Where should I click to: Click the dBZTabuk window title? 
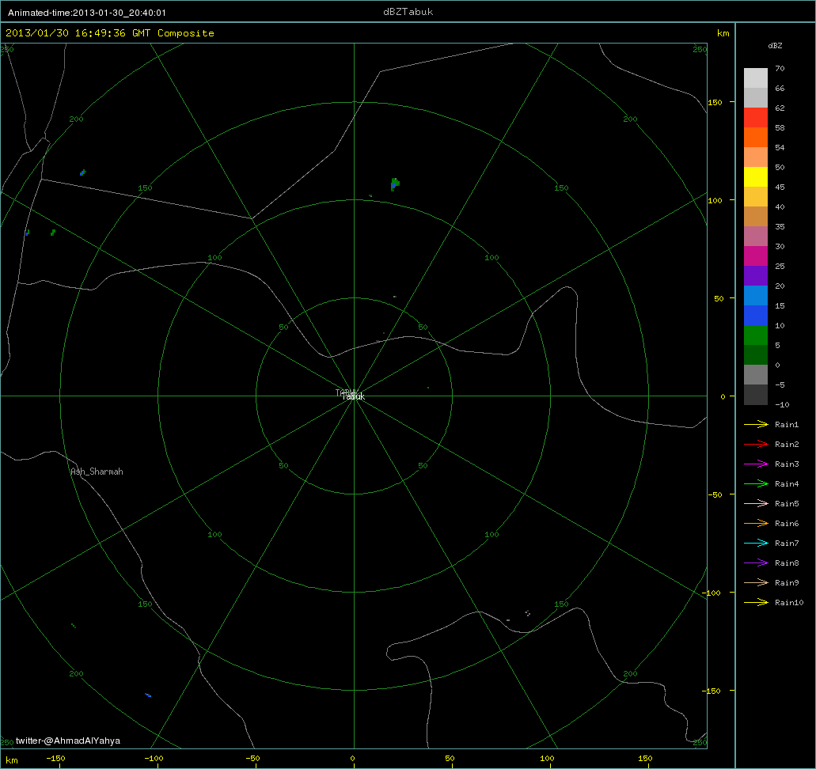tap(408, 11)
